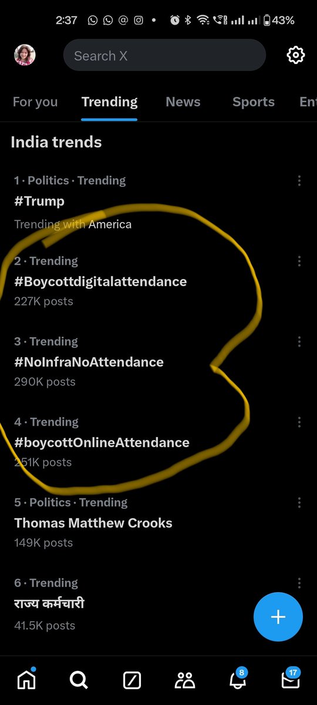Viewport: 317px width, 705px height.
Task: Open the Home icon in bottom bar
Action: (x=26, y=680)
